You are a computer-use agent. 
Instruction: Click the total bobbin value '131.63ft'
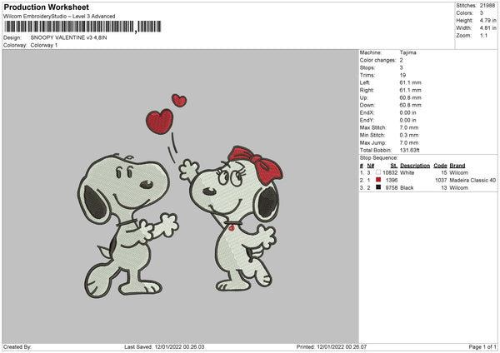(x=410, y=150)
